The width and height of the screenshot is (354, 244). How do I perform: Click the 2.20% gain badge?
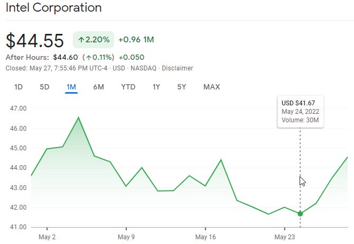coord(94,40)
